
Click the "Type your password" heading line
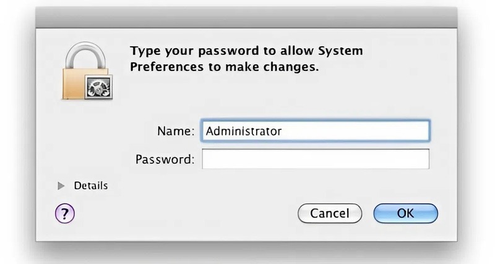coord(246,50)
